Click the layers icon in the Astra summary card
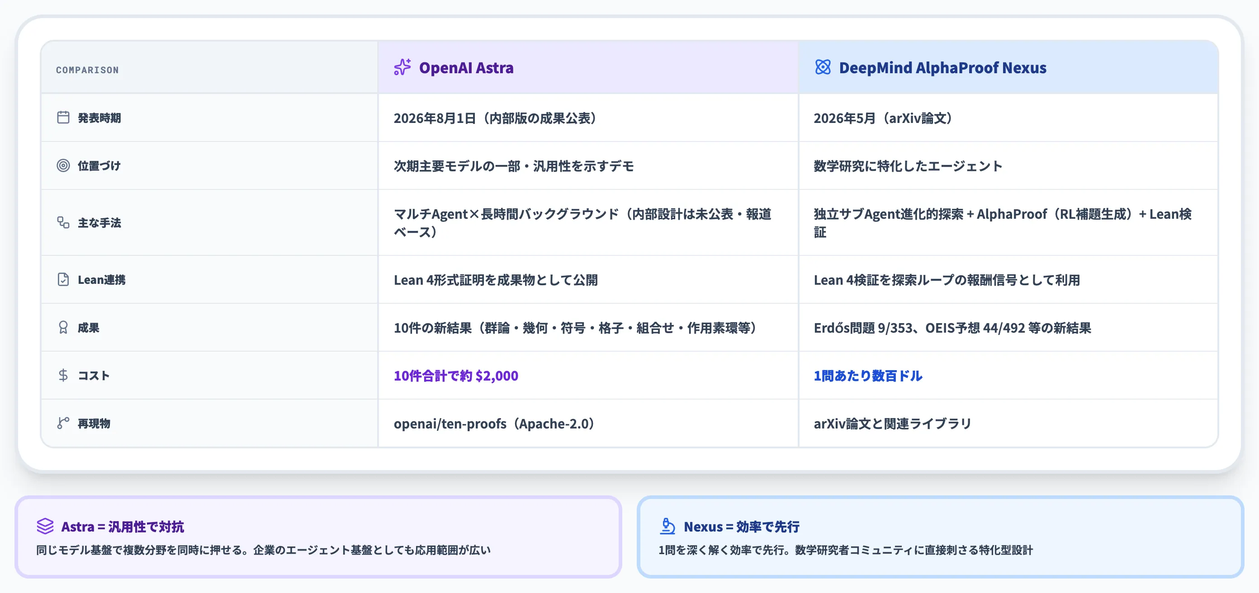This screenshot has width=1259, height=593. click(45, 526)
